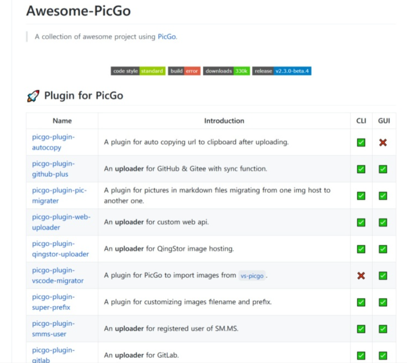
Task: Click the red X in vscode-migrator CLI column
Action: pyautogui.click(x=361, y=276)
